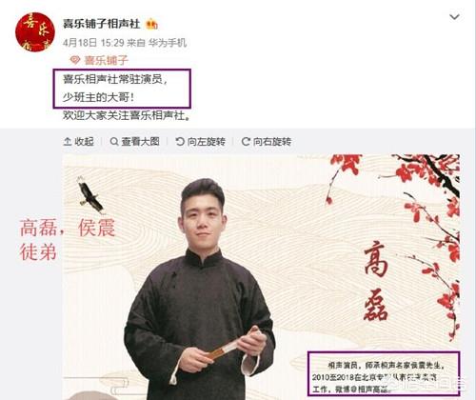476x400 pixels.
Task: Click the eagle illustration on the poster
Action: 90,194
